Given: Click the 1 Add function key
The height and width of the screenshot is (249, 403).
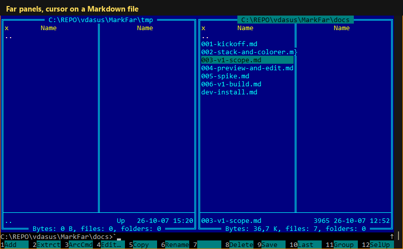Looking at the screenshot, I should (15, 244).
